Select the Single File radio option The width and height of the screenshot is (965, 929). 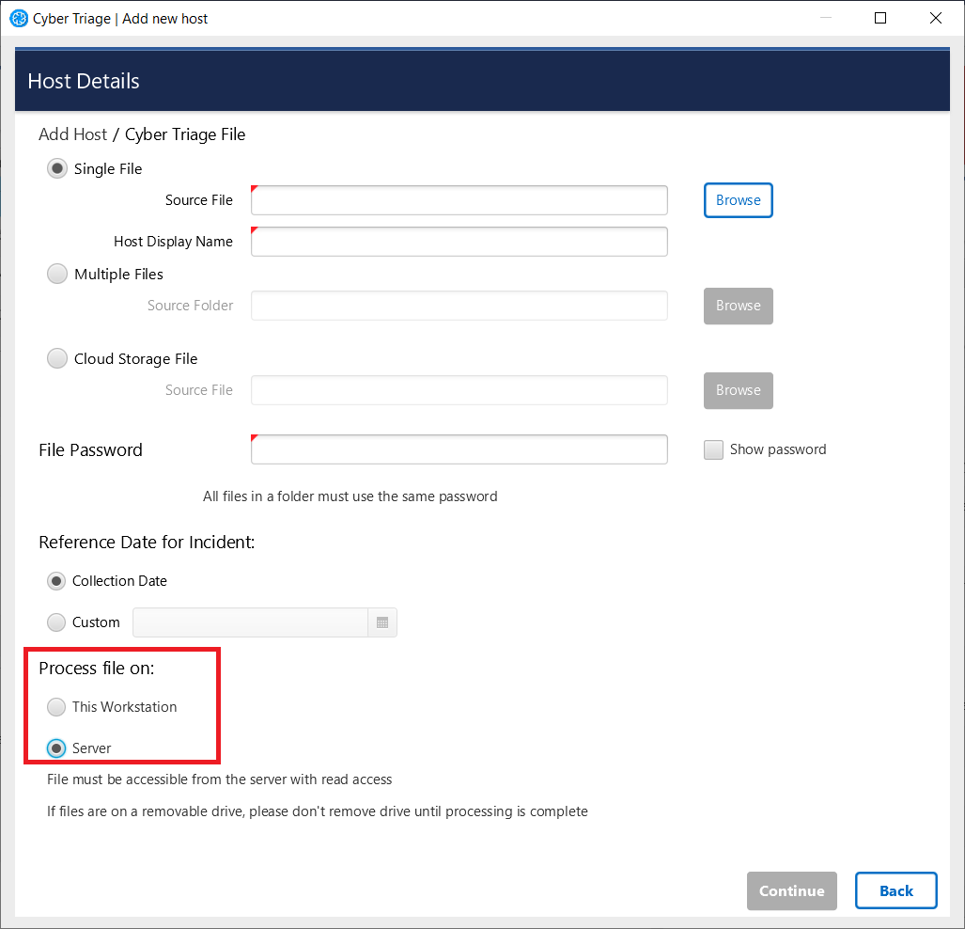pyautogui.click(x=57, y=169)
